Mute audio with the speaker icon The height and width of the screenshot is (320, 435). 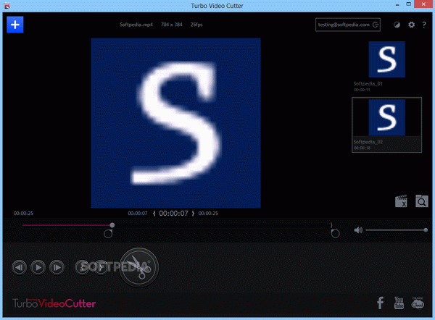click(x=358, y=230)
